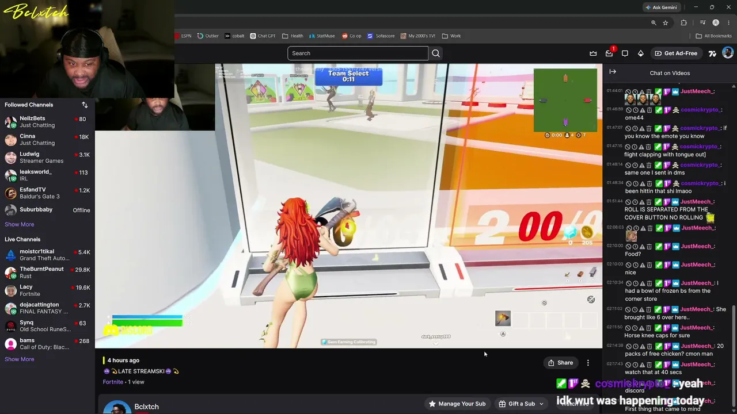This screenshot has width=737, height=414.
Task: Open leaksworld_ channel in the sidebar
Action: pyautogui.click(x=47, y=175)
